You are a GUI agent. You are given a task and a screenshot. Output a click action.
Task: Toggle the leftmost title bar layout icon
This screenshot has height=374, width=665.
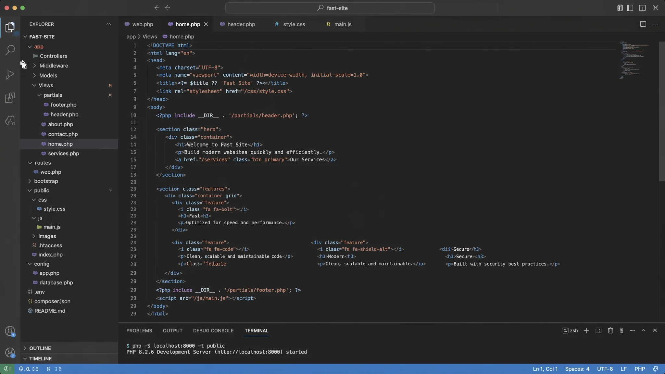[x=620, y=8]
